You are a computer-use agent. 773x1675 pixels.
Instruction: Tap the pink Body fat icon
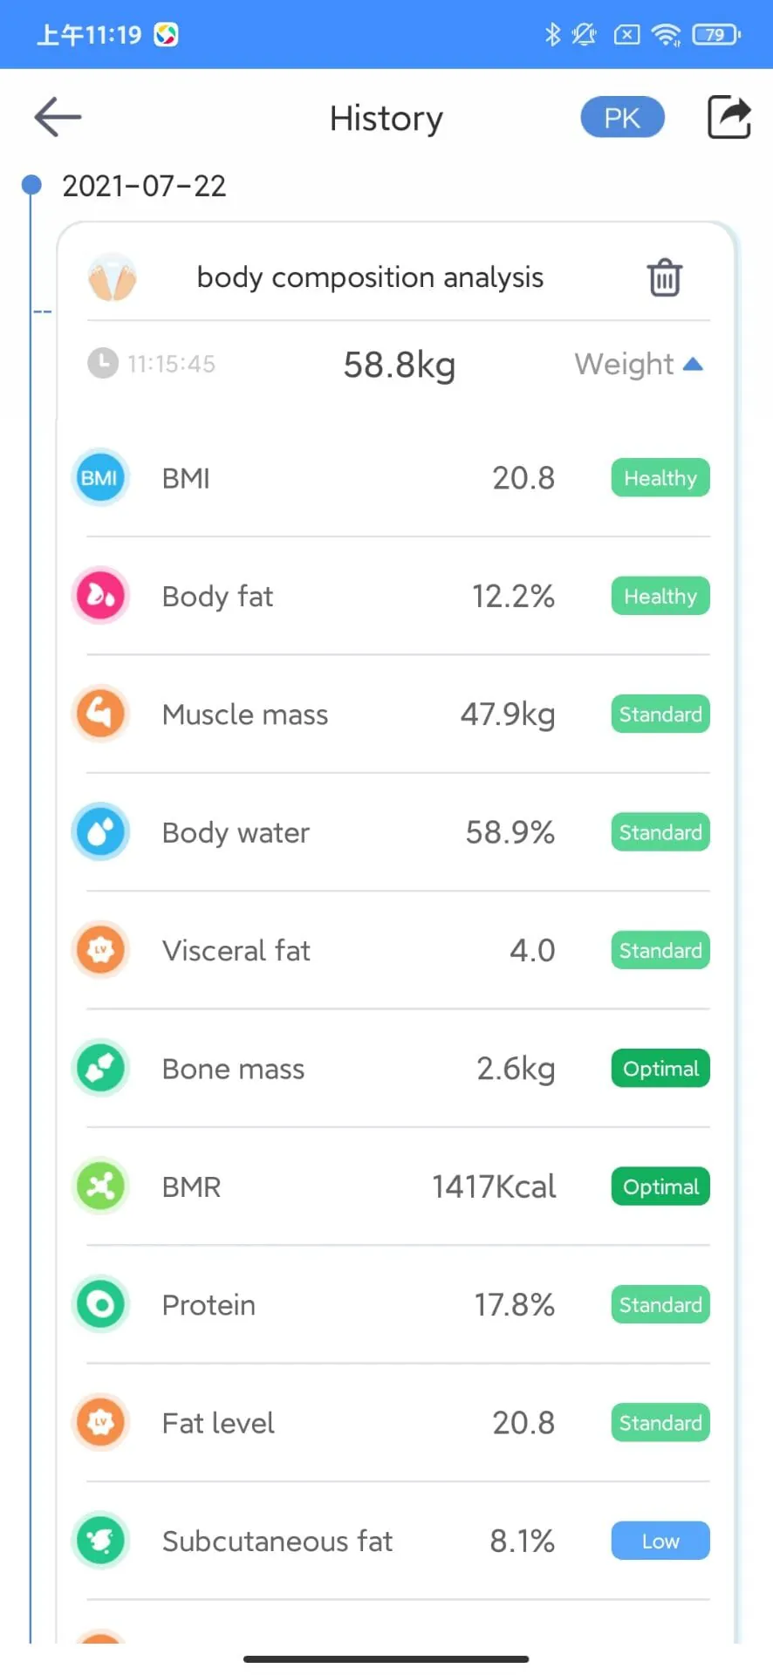(x=100, y=596)
